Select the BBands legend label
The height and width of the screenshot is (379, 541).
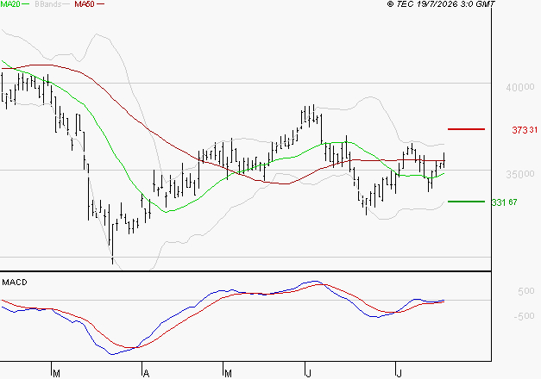[48, 4]
